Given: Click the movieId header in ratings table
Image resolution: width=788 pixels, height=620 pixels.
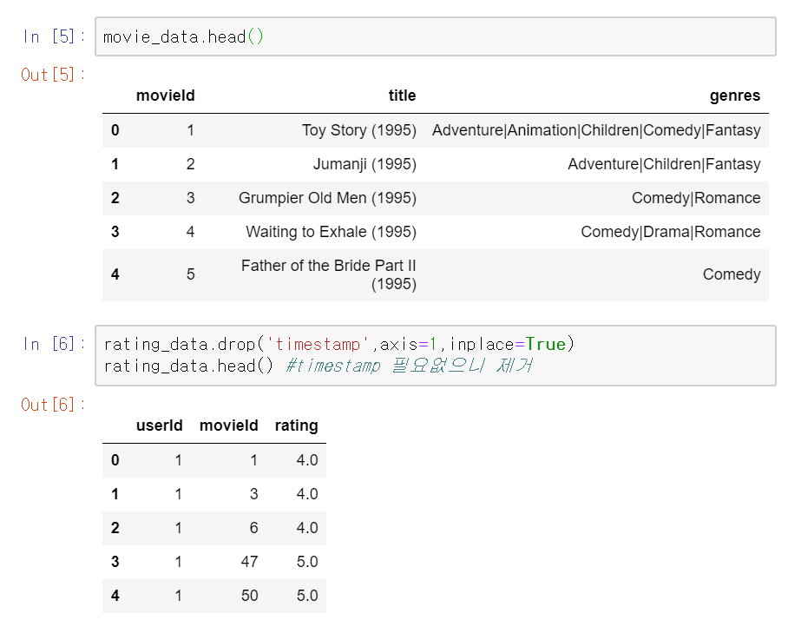Looking at the screenshot, I should 228,425.
